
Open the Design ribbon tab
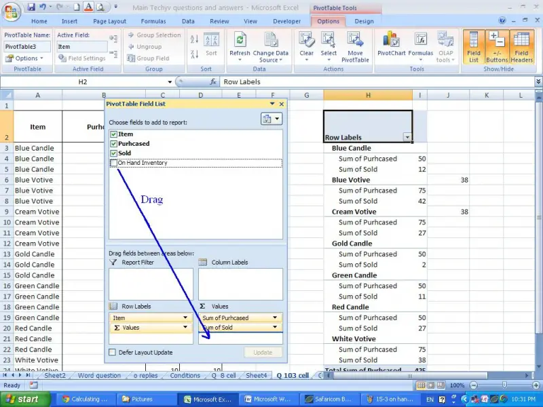click(364, 21)
